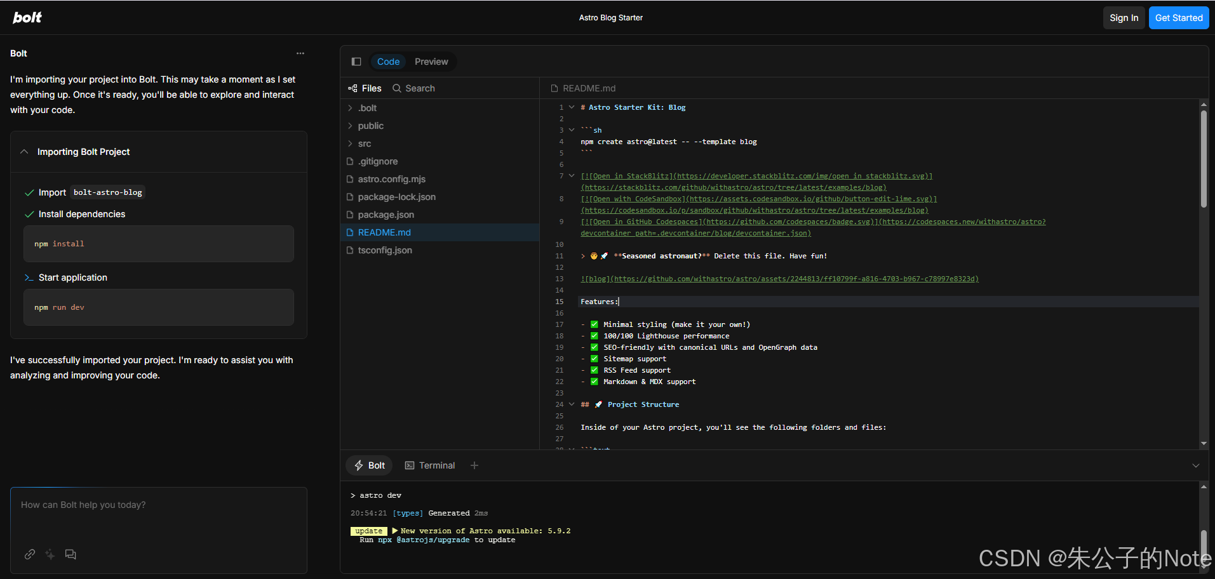This screenshot has width=1215, height=579.
Task: Select the Terminal tab
Action: 430,465
